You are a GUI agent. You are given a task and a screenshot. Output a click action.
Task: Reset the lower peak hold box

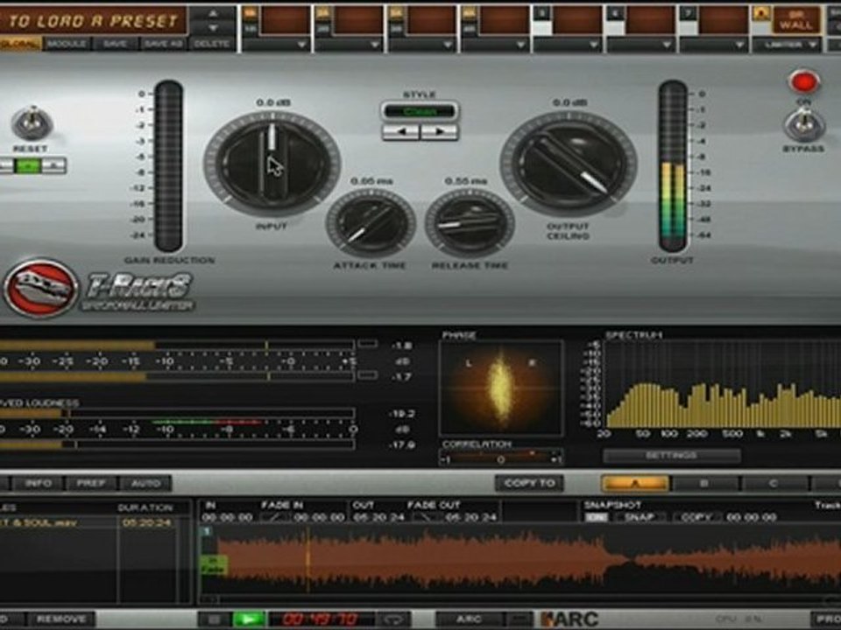(x=367, y=375)
